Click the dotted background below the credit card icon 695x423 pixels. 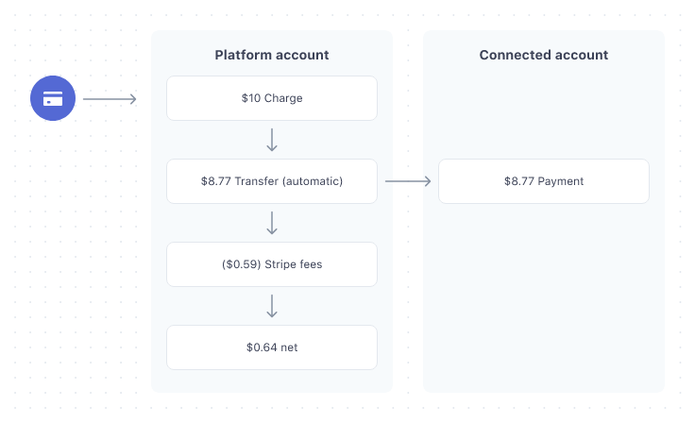[53, 236]
